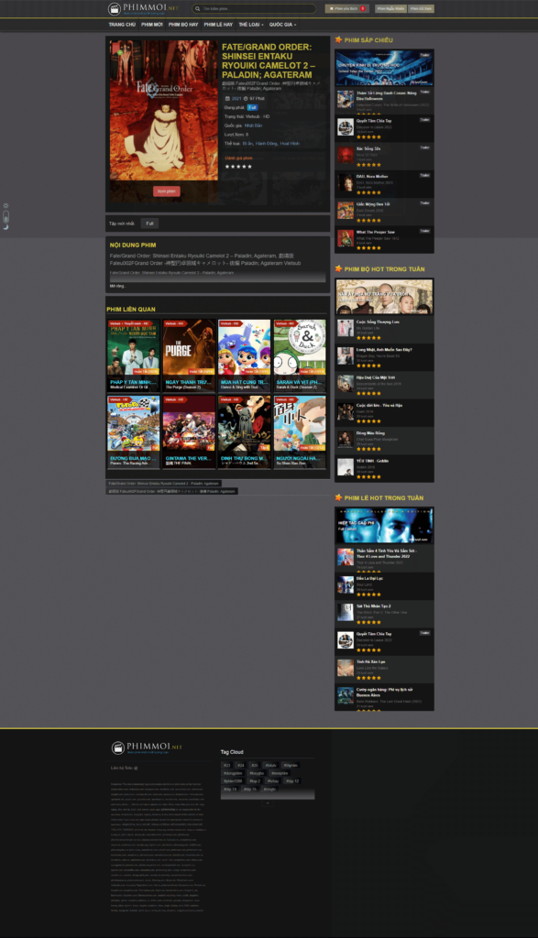Click the star icon beside Phim Sắp Chiếu
This screenshot has height=938, width=538.
tap(338, 39)
